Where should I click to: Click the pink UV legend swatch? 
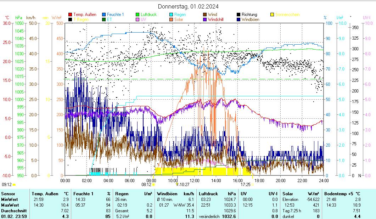[138, 20]
